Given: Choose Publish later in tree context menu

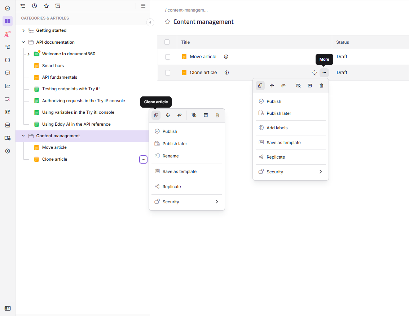Looking at the screenshot, I should point(186,144).
